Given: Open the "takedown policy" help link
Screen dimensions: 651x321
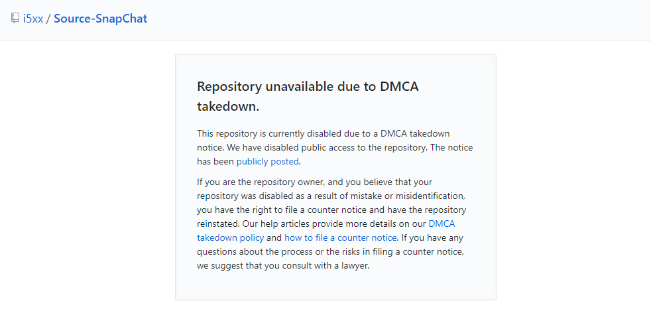Looking at the screenshot, I should (231, 238).
